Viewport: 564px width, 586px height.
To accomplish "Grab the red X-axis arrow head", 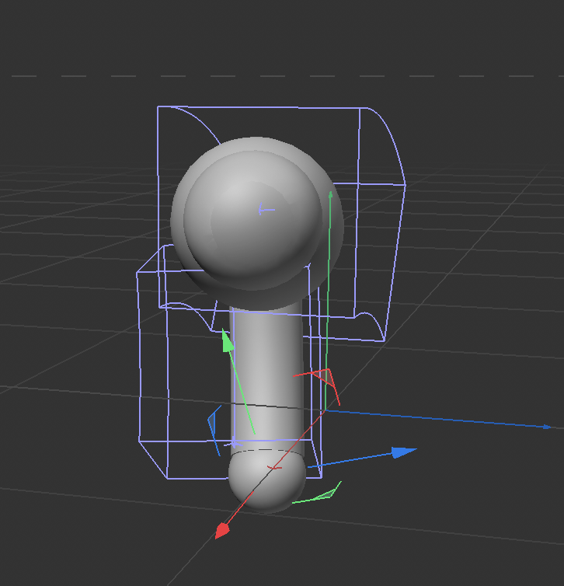I will (x=222, y=531).
